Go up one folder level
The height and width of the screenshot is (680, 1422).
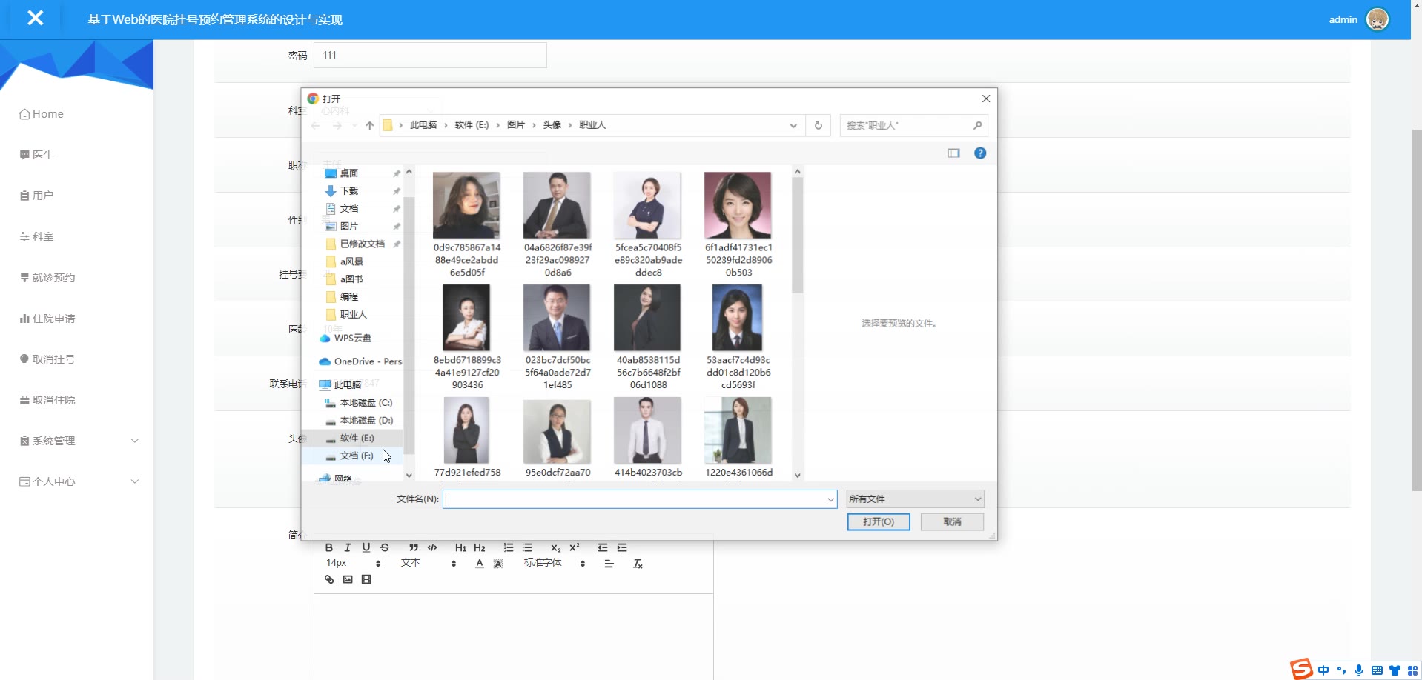(369, 125)
